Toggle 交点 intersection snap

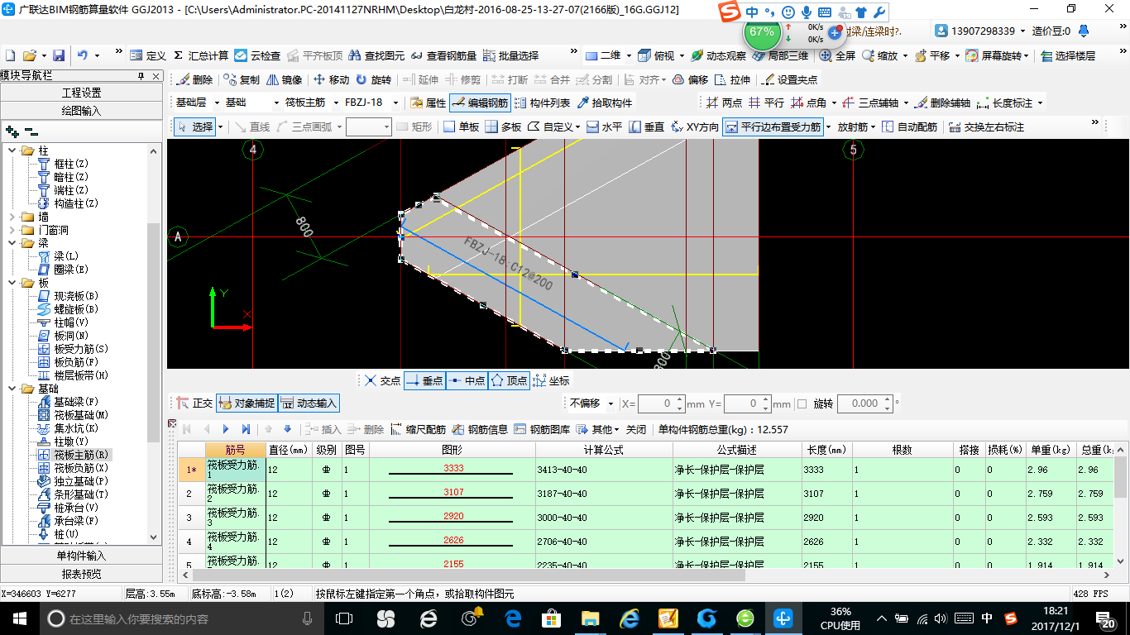tap(382, 380)
